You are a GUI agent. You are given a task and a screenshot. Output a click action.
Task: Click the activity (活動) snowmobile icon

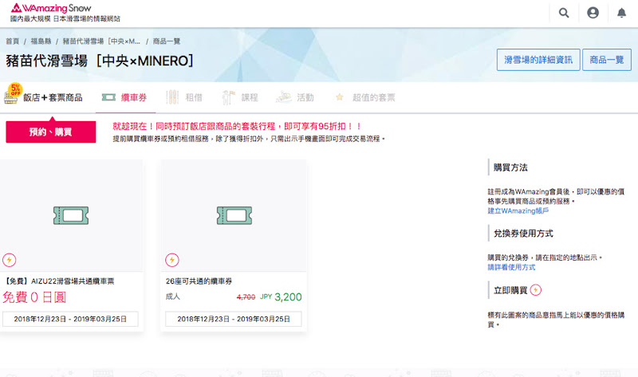click(x=284, y=97)
